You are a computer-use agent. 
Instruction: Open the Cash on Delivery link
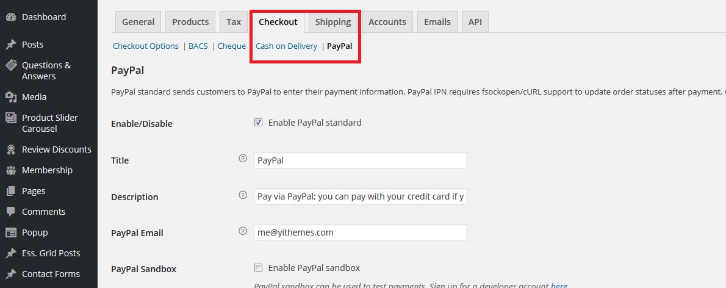[x=286, y=46]
